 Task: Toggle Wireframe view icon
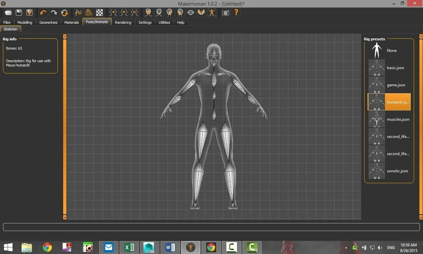pyautogui.click(x=89, y=13)
